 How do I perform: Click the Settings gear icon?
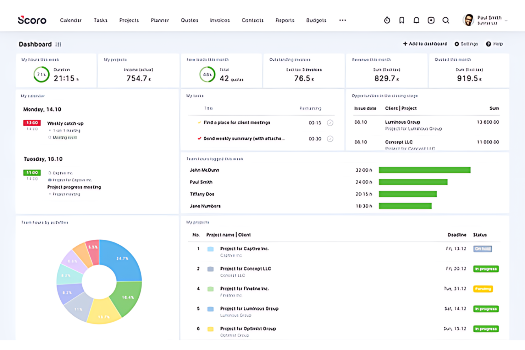tap(457, 44)
